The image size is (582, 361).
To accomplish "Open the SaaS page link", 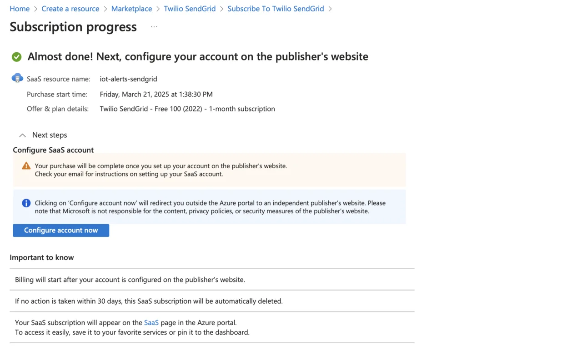I will (151, 323).
